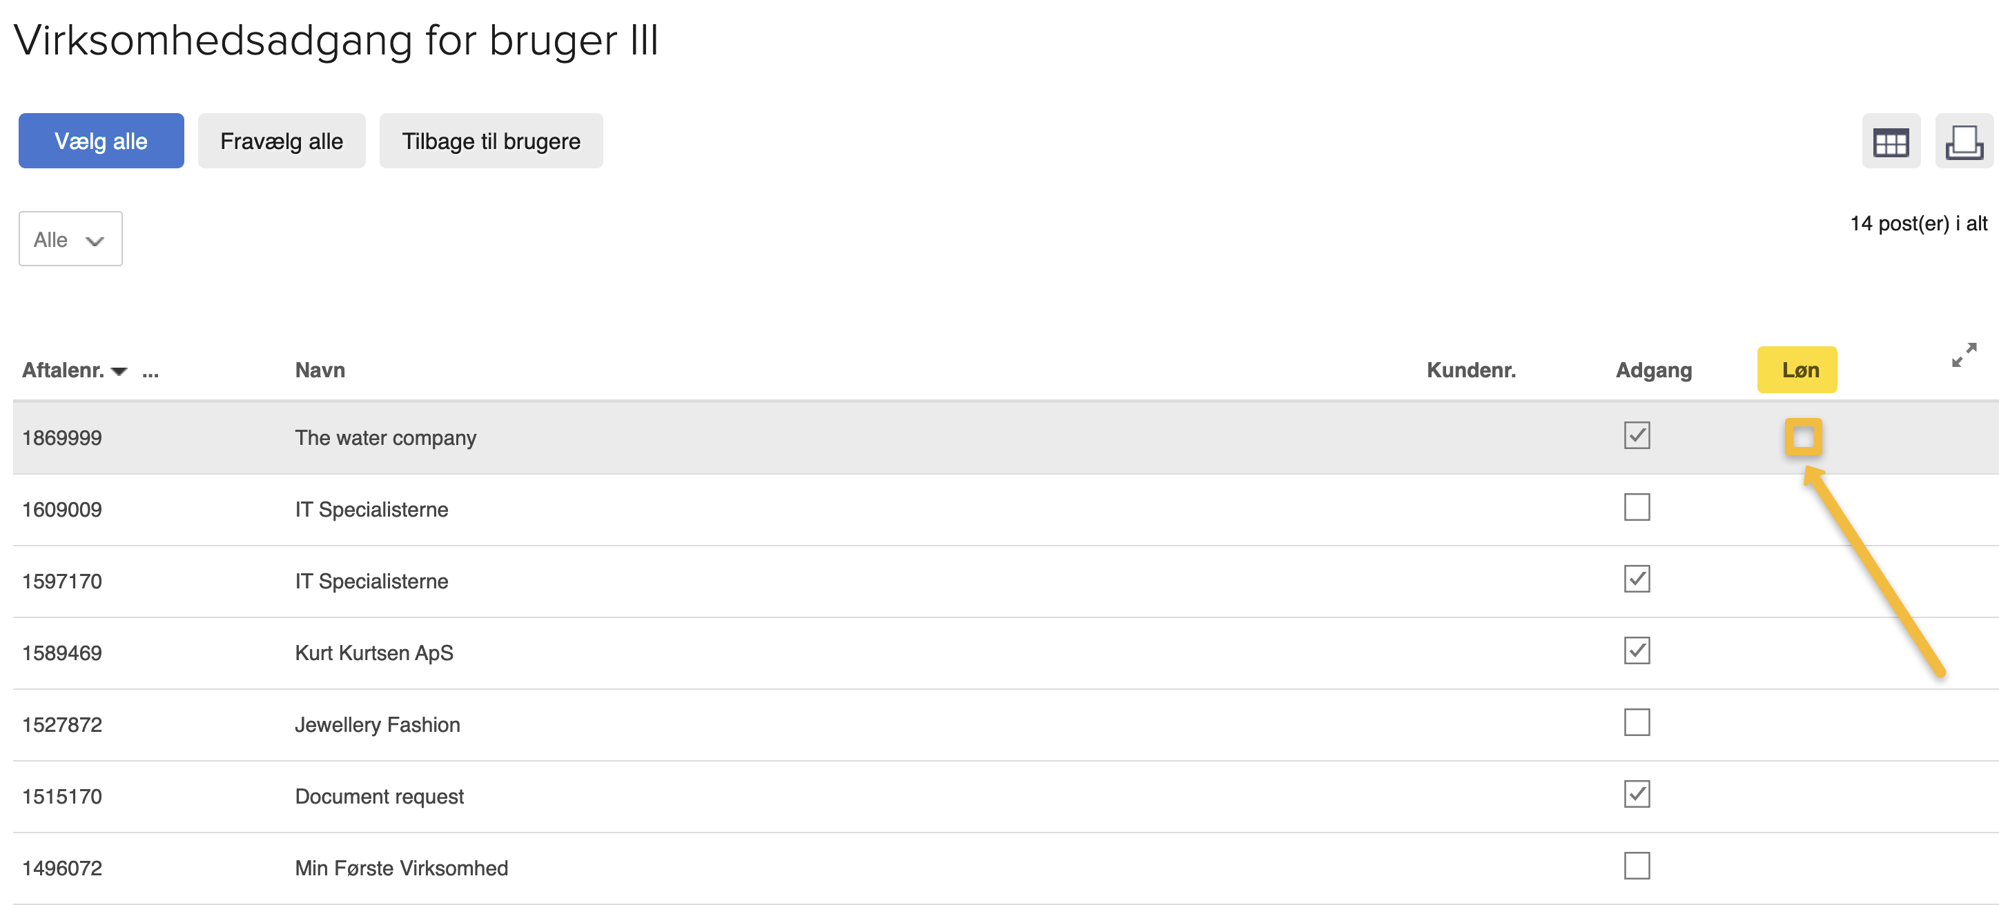Click the Aftalenr. sort arrow
The height and width of the screenshot is (905, 1999).
pyautogui.click(x=119, y=372)
